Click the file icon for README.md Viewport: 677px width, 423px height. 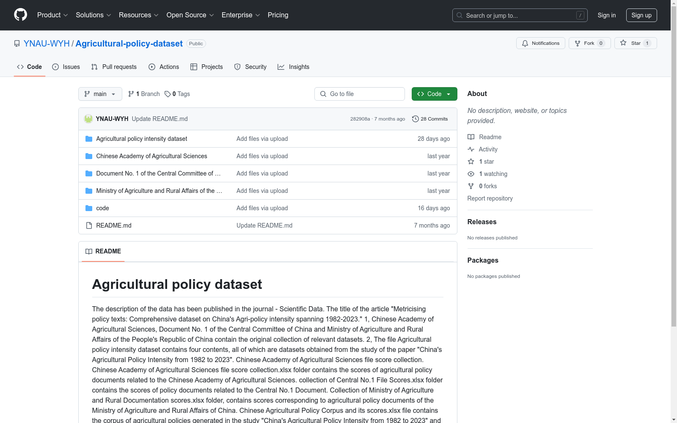click(x=89, y=225)
